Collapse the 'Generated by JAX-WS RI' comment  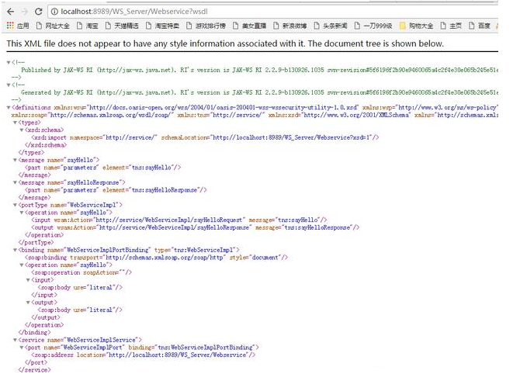tap(9, 85)
